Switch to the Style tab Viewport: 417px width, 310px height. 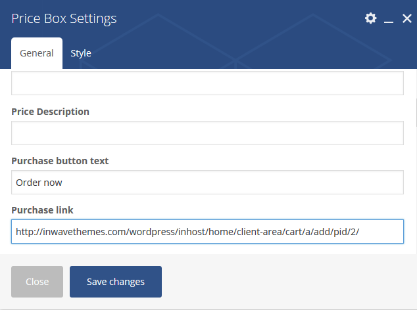pyautogui.click(x=81, y=53)
